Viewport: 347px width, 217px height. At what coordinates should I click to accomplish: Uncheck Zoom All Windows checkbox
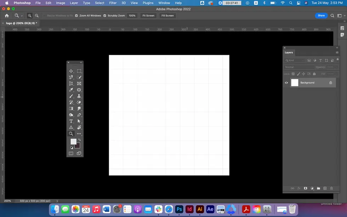coord(76,16)
